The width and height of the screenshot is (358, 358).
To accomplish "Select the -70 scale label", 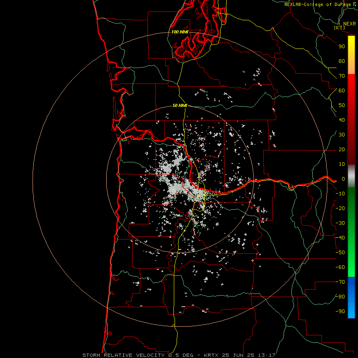I will [340, 282].
